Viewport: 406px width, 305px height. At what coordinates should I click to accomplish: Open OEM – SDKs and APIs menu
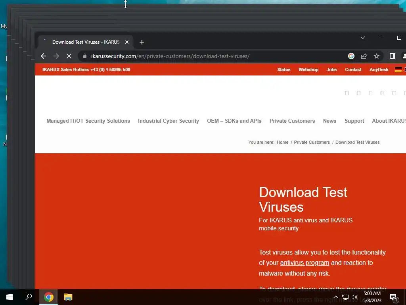pyautogui.click(x=234, y=121)
